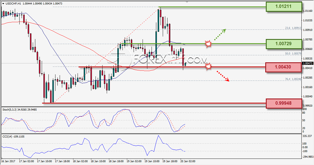
Task: Click the 18 Jan 18:00 time axis label
Action: click(x=116, y=161)
